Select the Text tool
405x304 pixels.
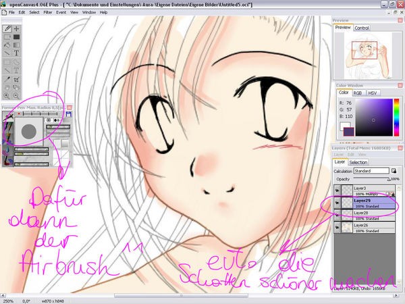17,53
